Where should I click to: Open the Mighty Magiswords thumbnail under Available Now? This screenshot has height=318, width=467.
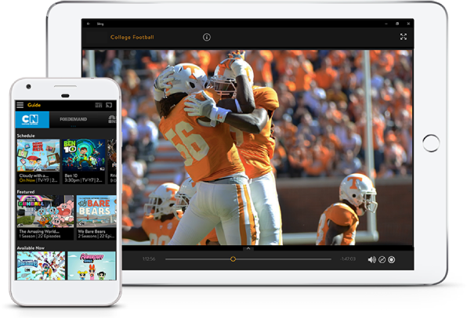click(x=41, y=266)
